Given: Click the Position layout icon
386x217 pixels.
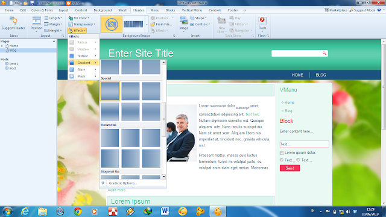Looking at the screenshot, I should point(36,20).
